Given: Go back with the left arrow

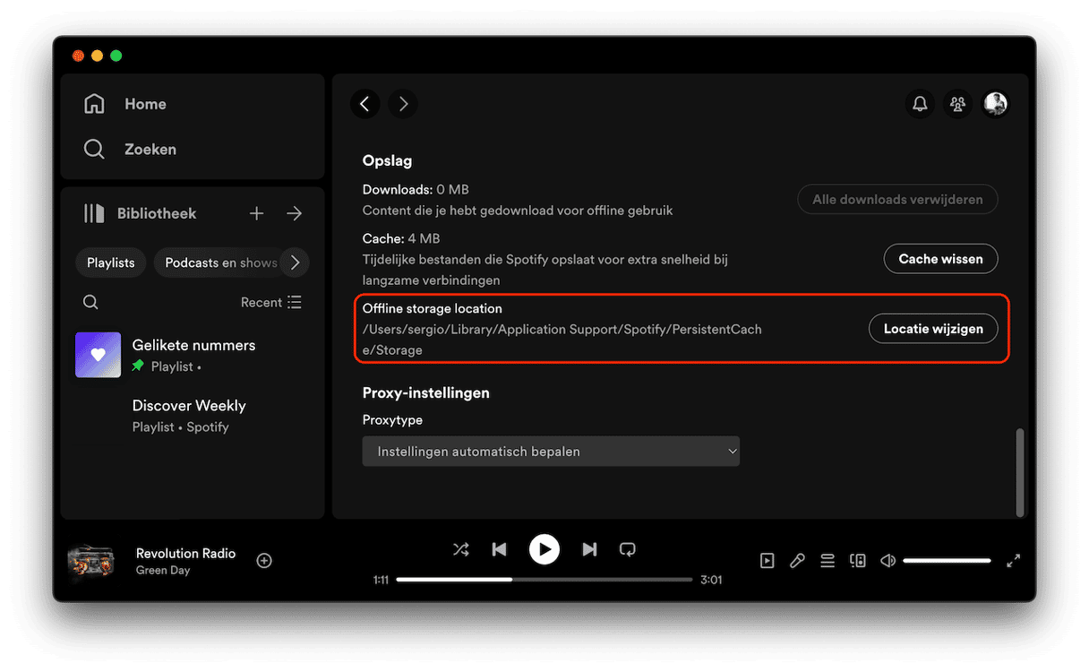Looking at the screenshot, I should (x=364, y=104).
